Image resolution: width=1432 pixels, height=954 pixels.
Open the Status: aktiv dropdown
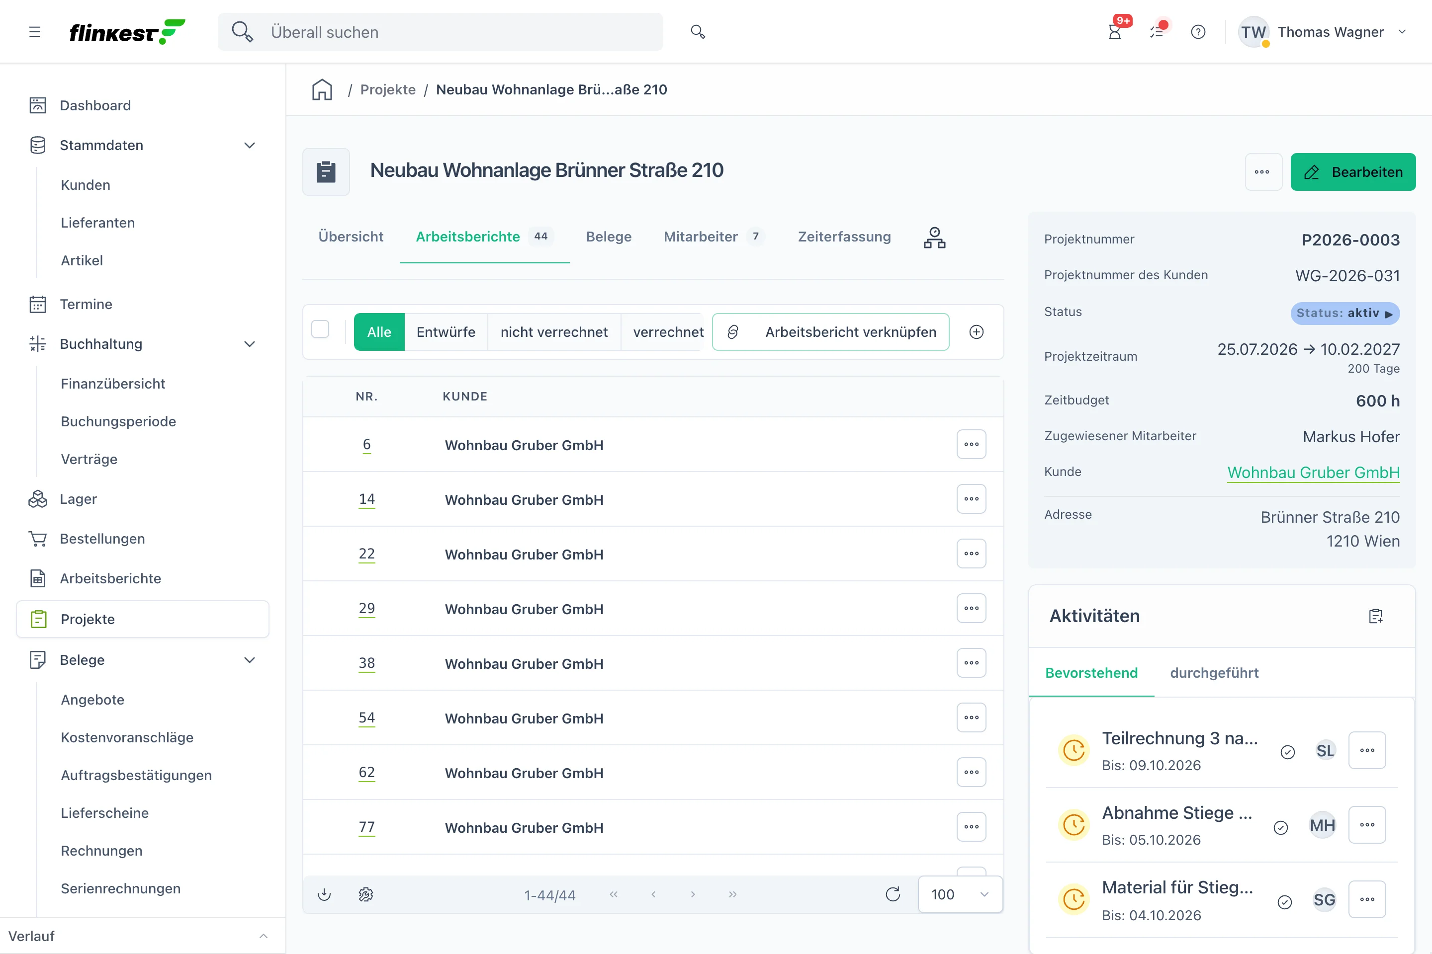(1345, 314)
